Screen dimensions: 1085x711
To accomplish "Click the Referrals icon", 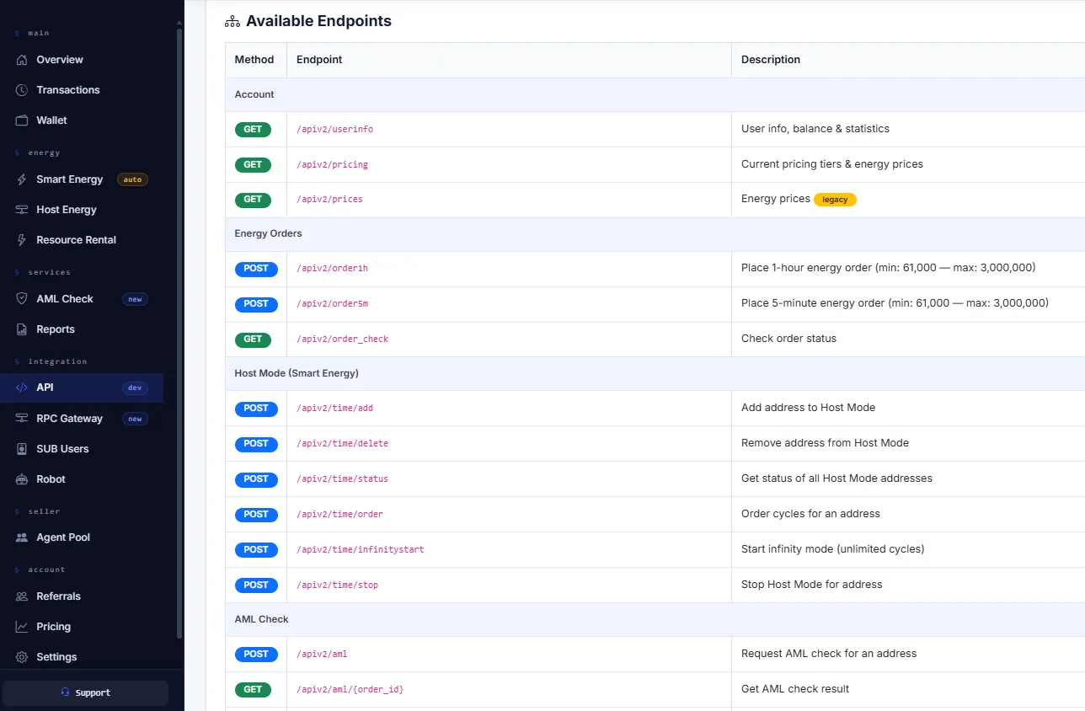I will [22, 596].
